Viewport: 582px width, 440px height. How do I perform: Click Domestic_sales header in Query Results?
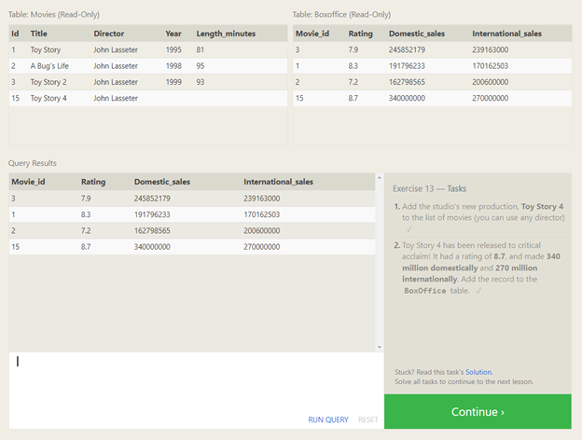[161, 182]
